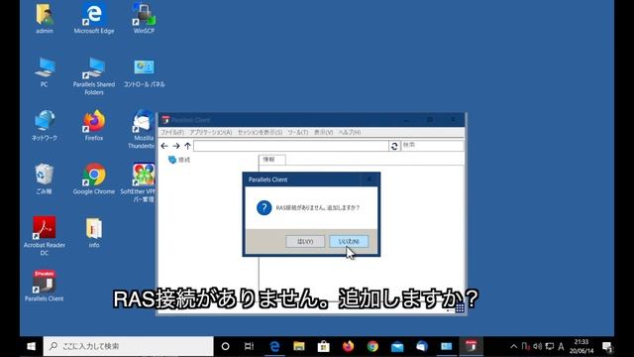The width and height of the screenshot is (634, 357).
Task: Show hidden system tray icons
Action: tap(513, 346)
